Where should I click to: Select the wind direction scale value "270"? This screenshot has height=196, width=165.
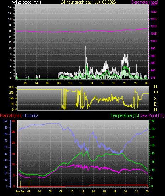click(x=11, y=93)
